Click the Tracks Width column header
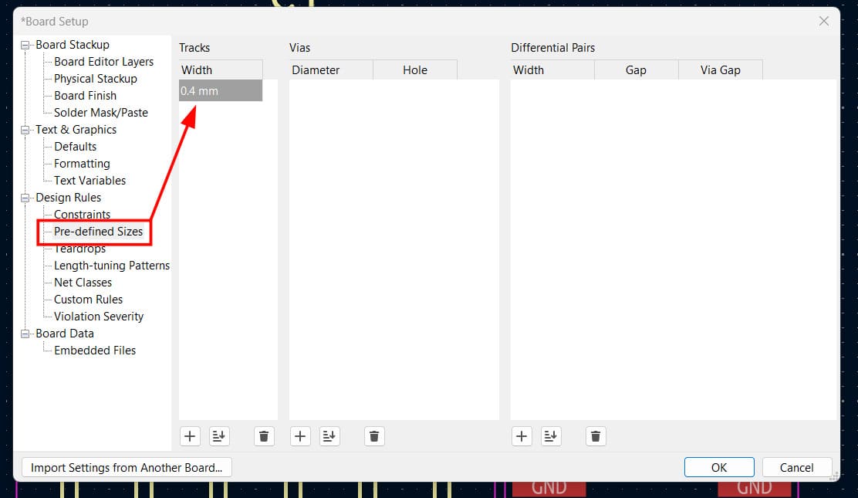Image resolution: width=858 pixels, height=498 pixels. (x=221, y=70)
